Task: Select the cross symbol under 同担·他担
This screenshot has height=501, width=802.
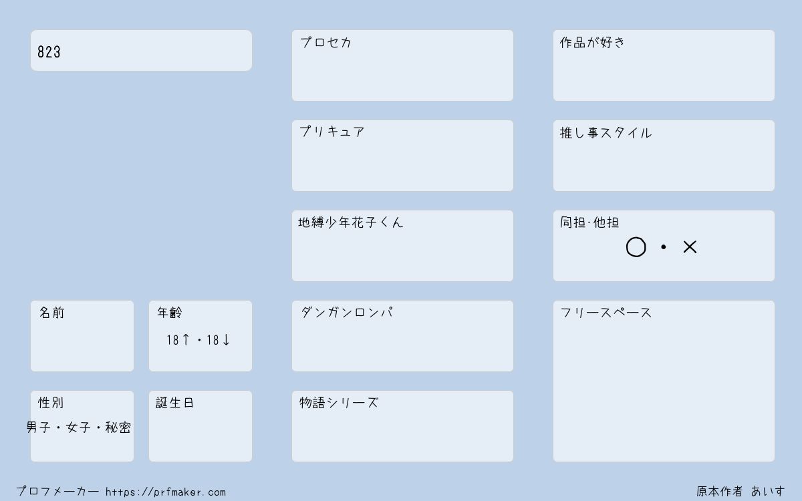Action: click(x=690, y=247)
